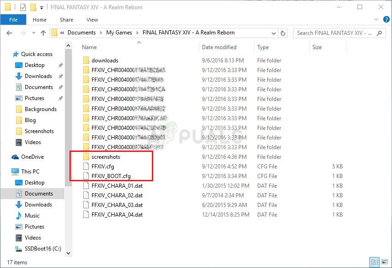The image size is (392, 268).
Task: Select the FFXIV_CHARA_01.dat file name
Action: tap(117, 186)
